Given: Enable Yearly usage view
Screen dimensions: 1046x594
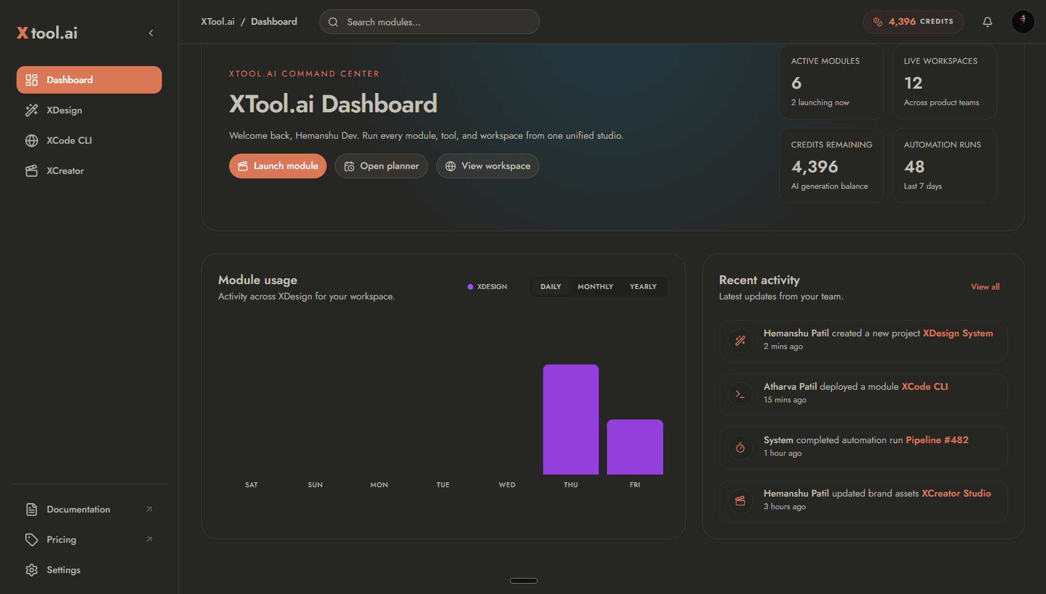Looking at the screenshot, I should click(643, 286).
